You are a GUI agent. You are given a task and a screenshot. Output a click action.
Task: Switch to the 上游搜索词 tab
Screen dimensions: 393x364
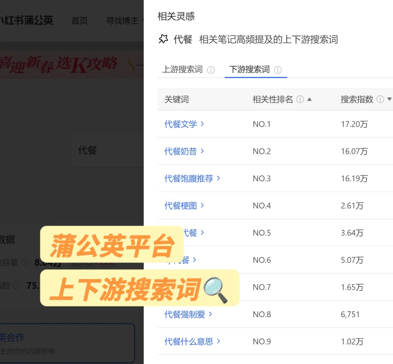(x=182, y=69)
